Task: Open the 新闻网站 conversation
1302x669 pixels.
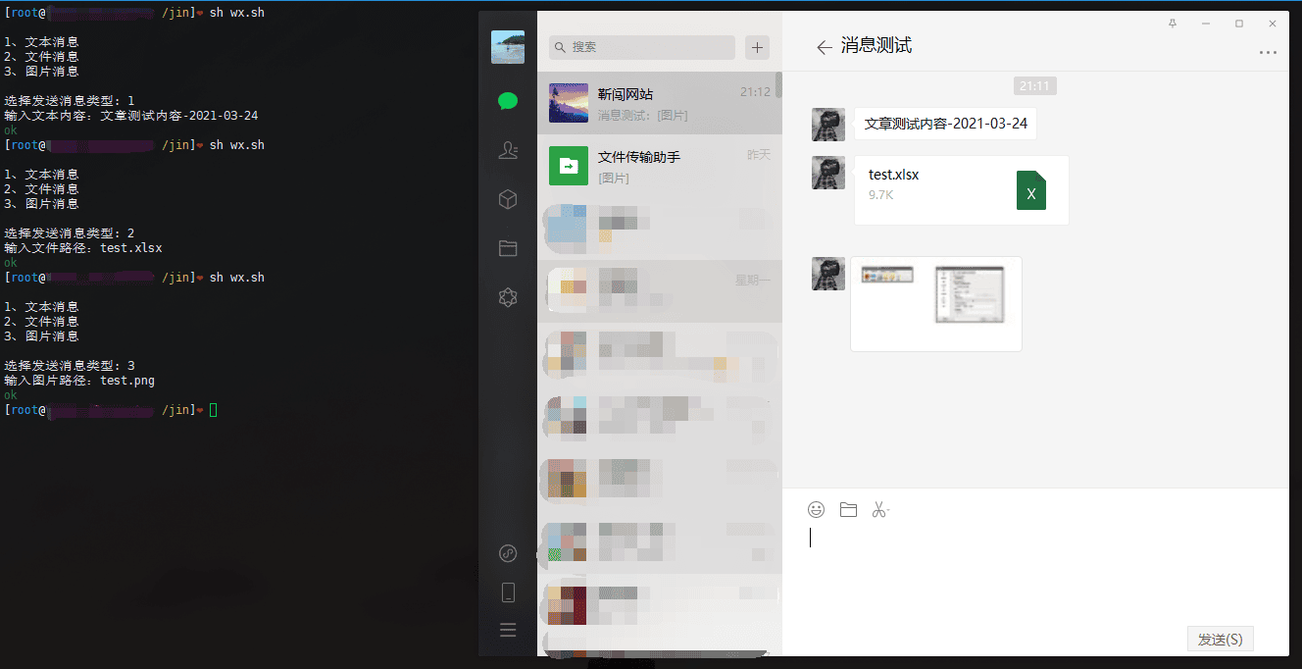Action: click(x=660, y=103)
